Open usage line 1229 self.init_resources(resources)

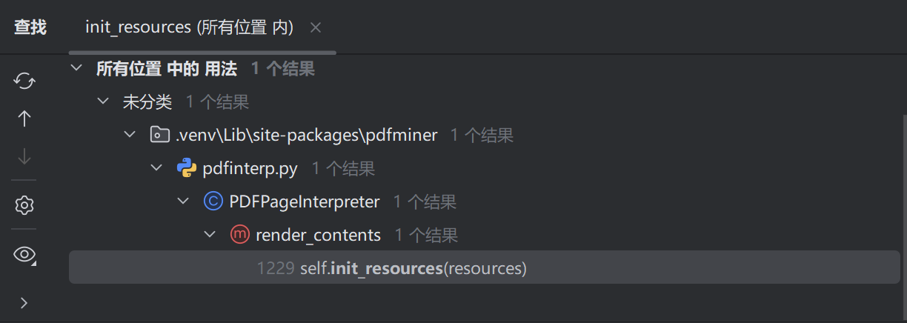point(413,268)
